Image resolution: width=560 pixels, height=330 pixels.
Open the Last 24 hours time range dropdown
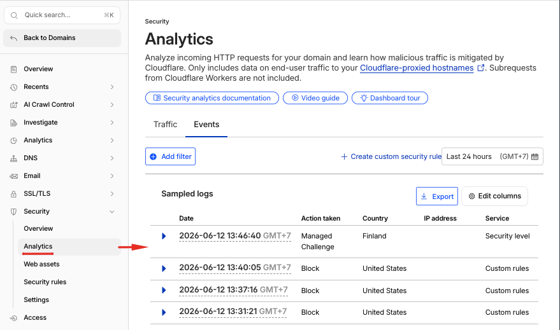click(492, 156)
